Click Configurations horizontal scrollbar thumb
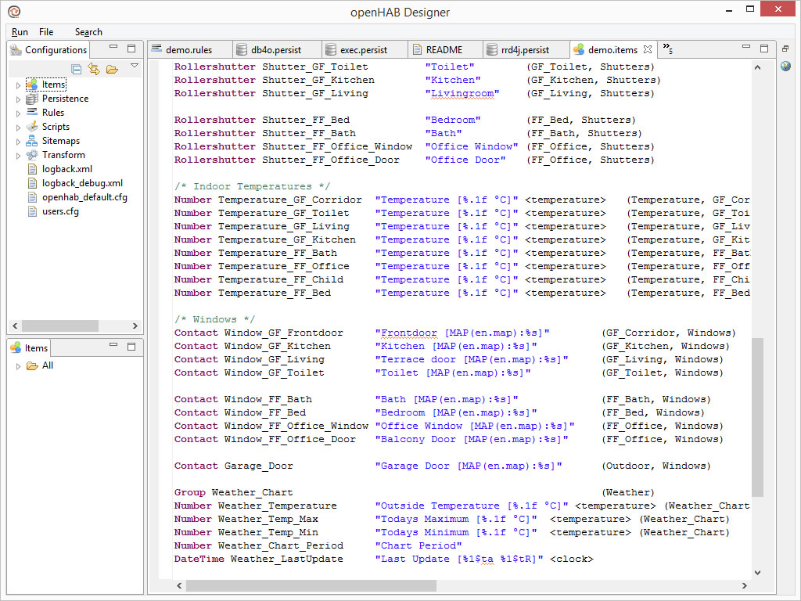The width and height of the screenshot is (801, 601). 59,326
